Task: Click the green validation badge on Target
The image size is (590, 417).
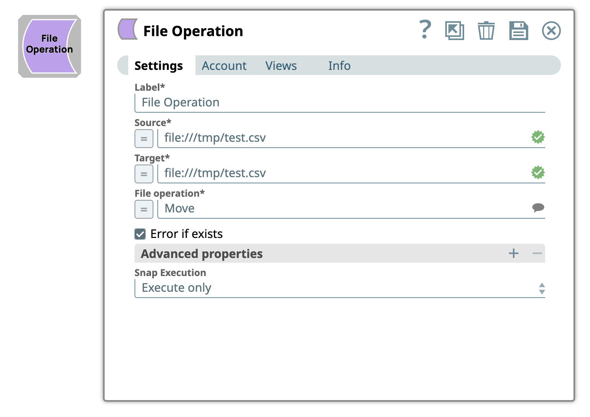Action: [538, 173]
